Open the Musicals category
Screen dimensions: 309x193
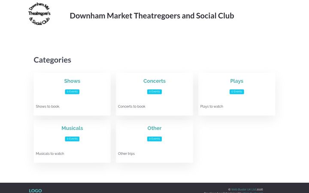pyautogui.click(x=72, y=128)
